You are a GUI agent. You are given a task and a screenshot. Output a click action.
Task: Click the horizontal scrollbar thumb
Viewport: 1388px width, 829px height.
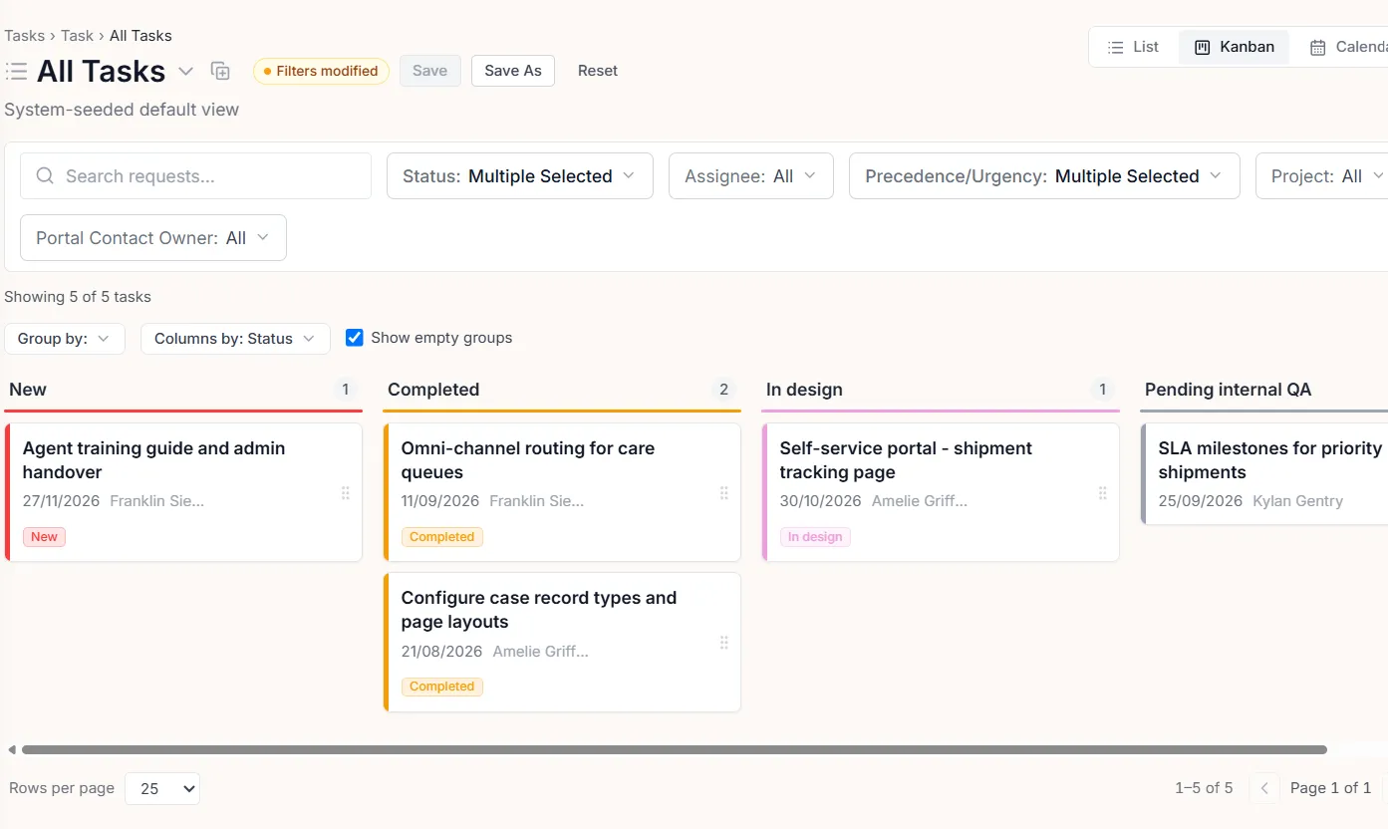675,749
